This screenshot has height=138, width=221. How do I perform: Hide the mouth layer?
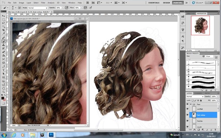(x=187, y=127)
